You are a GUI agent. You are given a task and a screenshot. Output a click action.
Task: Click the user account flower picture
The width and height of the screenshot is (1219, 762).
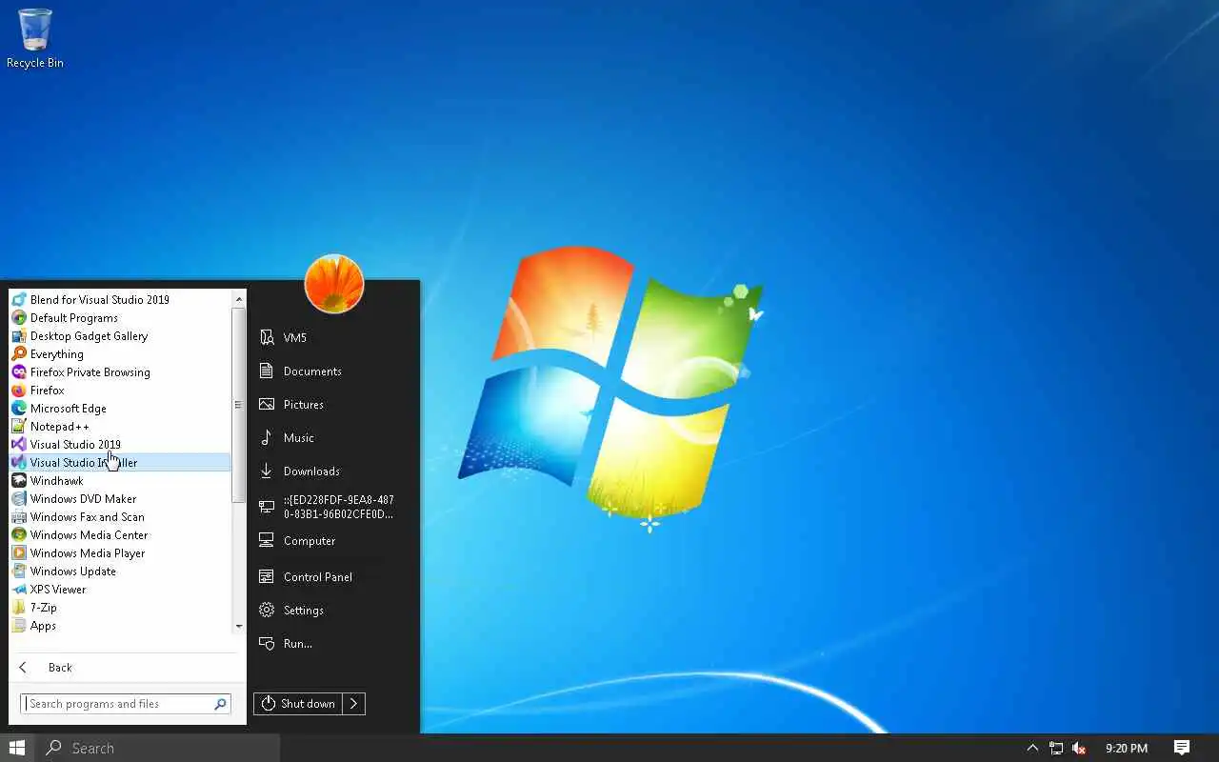(334, 284)
